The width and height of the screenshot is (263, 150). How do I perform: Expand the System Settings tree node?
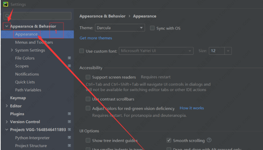click(12, 50)
